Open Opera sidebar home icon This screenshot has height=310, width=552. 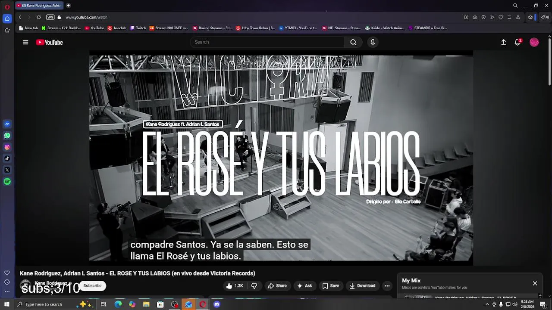tap(7, 19)
